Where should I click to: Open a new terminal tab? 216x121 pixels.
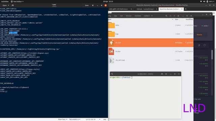point(162,74)
